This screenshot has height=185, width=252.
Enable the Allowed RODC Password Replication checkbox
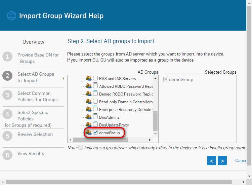(95, 86)
